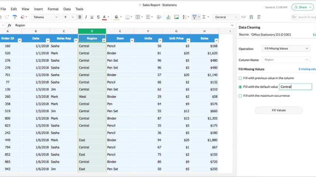Click the filter funnel icon
Screen dimensions: 316x177
point(194,17)
